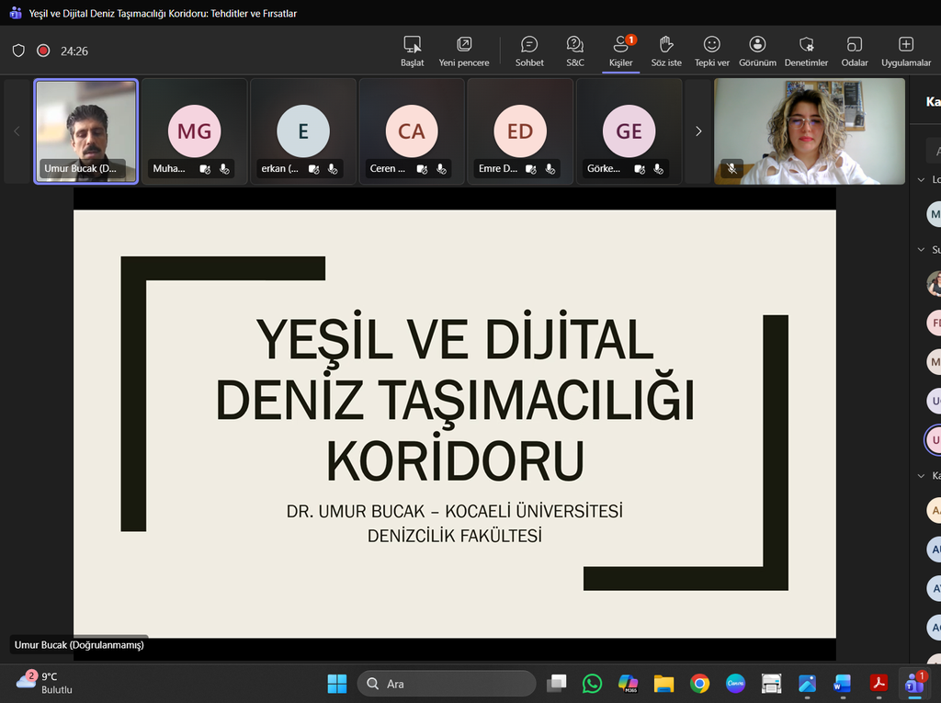Show previous participants with left chevron
Image resolution: width=941 pixels, height=703 pixels.
(17, 131)
